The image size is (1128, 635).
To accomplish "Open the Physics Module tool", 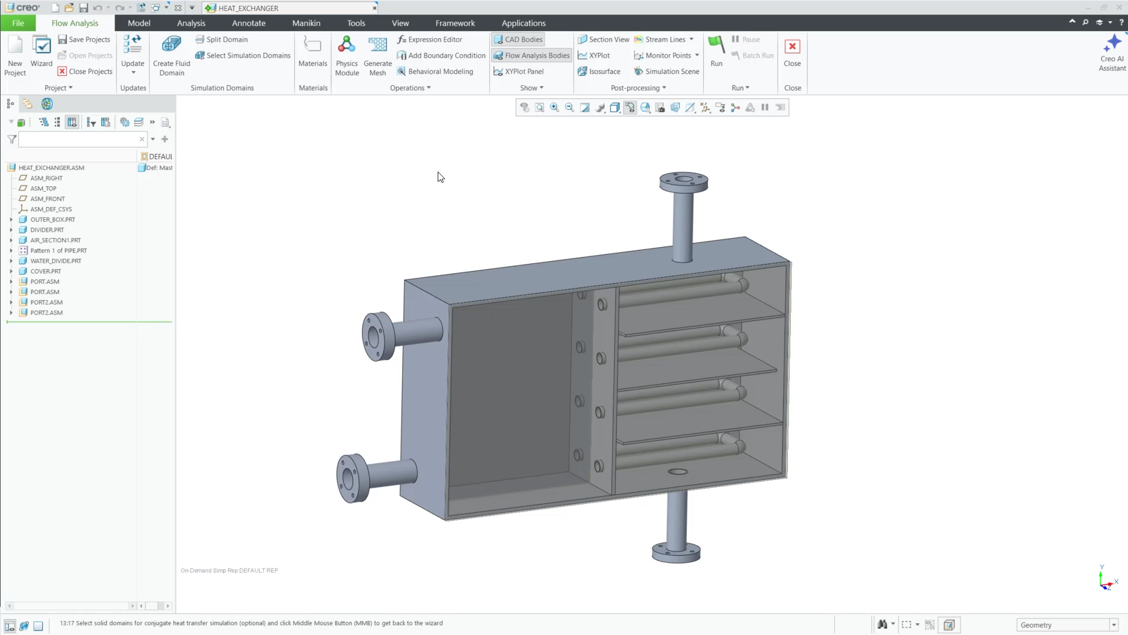I will tap(347, 55).
